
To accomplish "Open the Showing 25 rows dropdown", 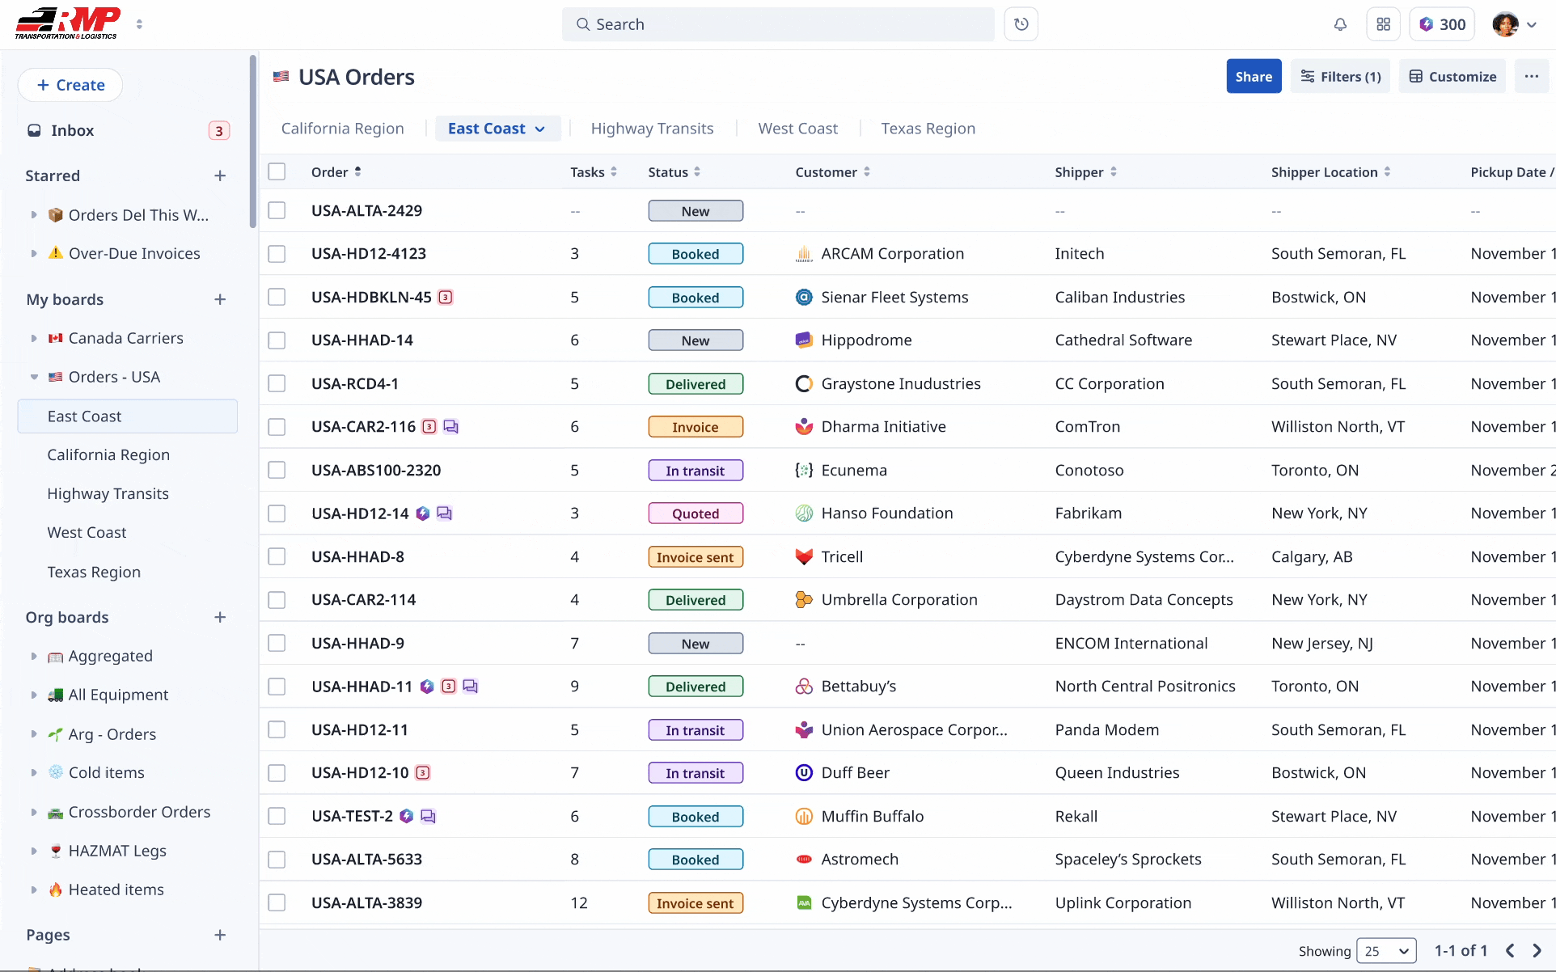I will click(x=1386, y=951).
